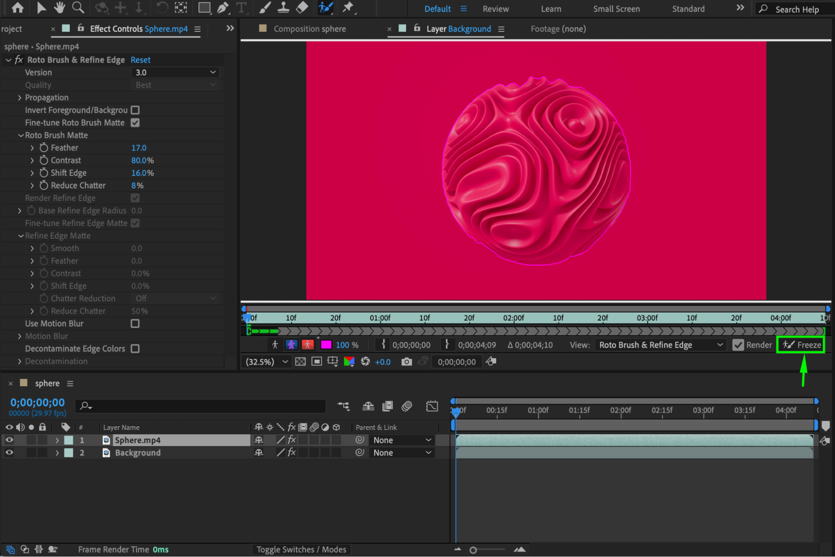The image size is (835, 557).
Task: Toggle the transparency grid icon
Action: 300,362
